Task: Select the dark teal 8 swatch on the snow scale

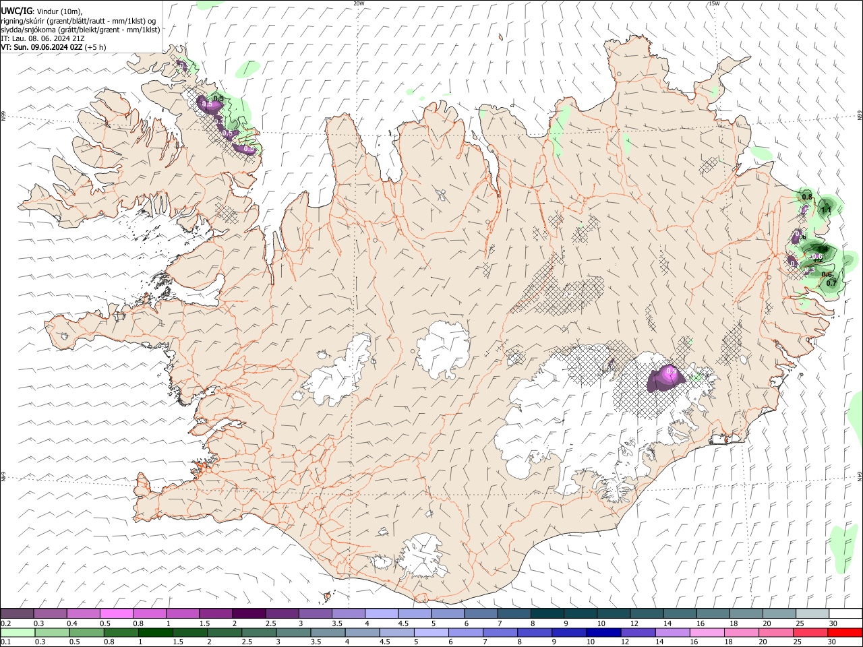Action: [547, 613]
